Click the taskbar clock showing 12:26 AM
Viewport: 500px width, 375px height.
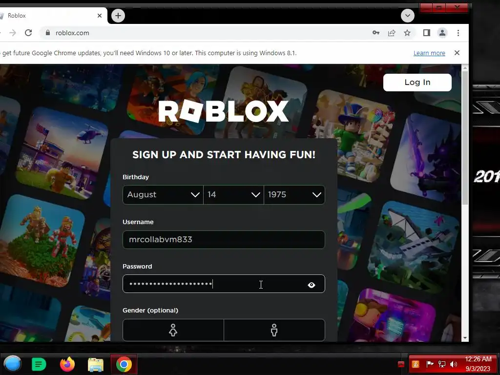[478, 364]
